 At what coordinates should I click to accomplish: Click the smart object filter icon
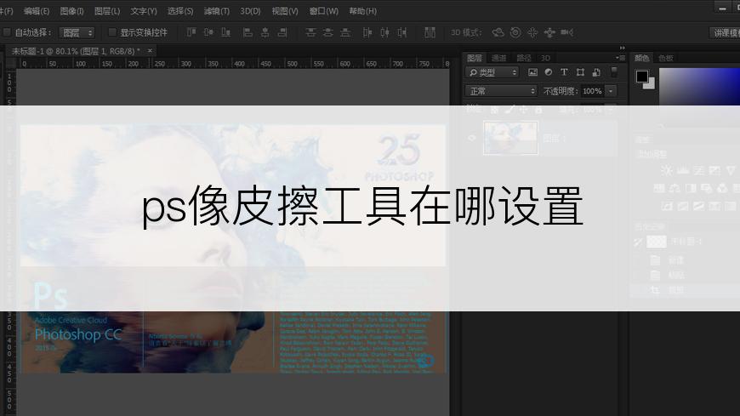[x=595, y=73]
